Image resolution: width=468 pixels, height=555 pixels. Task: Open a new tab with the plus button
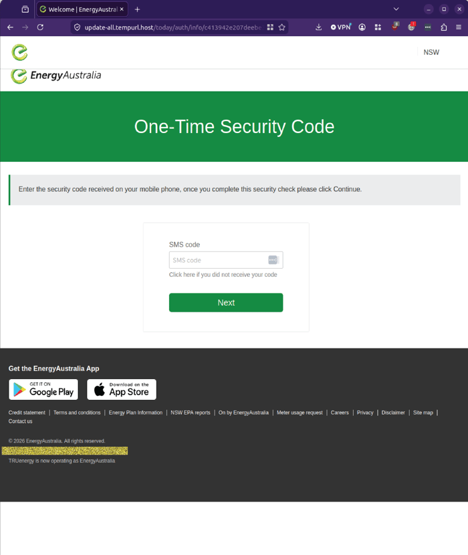click(x=137, y=9)
